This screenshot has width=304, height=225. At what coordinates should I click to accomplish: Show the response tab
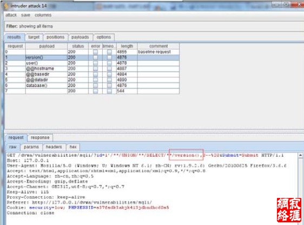point(40,137)
